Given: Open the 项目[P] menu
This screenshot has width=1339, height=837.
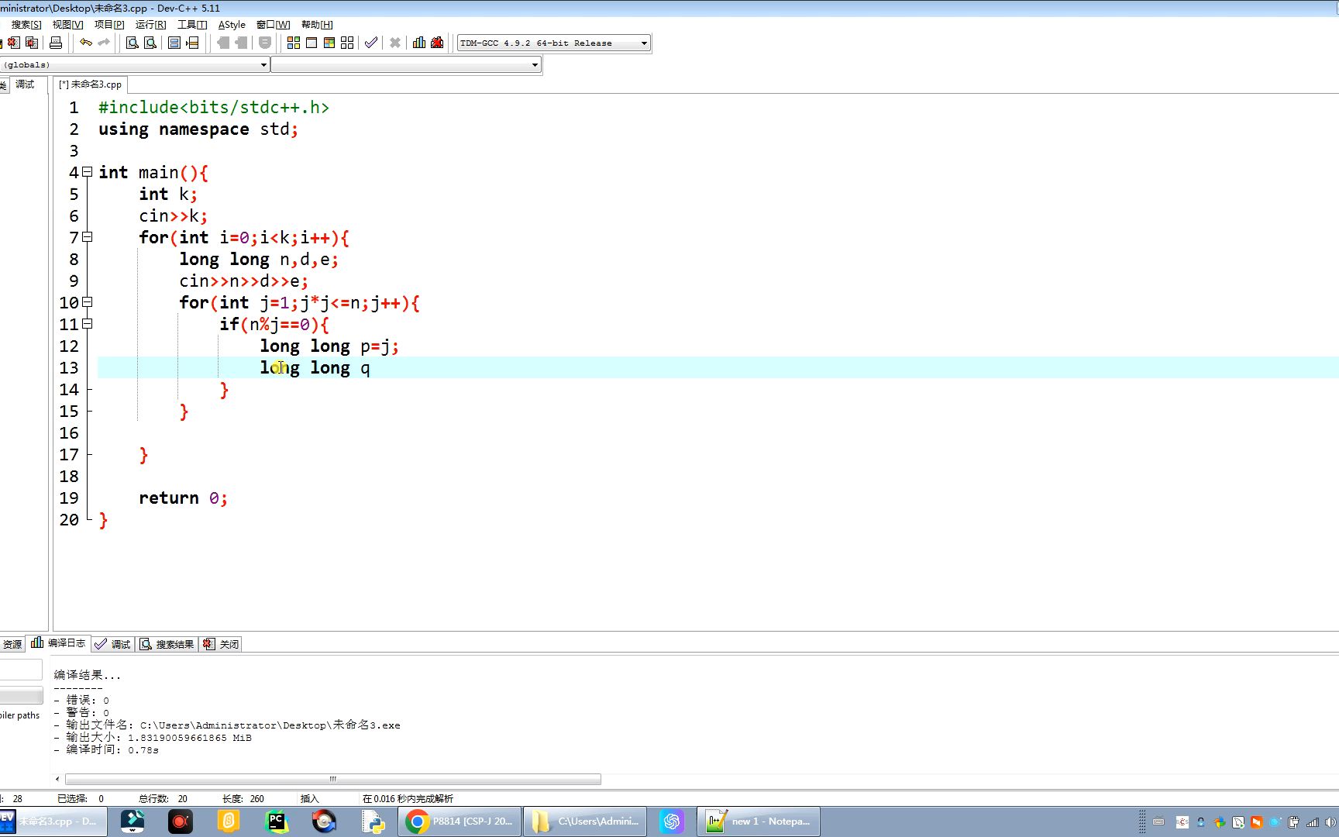Looking at the screenshot, I should click(x=109, y=25).
